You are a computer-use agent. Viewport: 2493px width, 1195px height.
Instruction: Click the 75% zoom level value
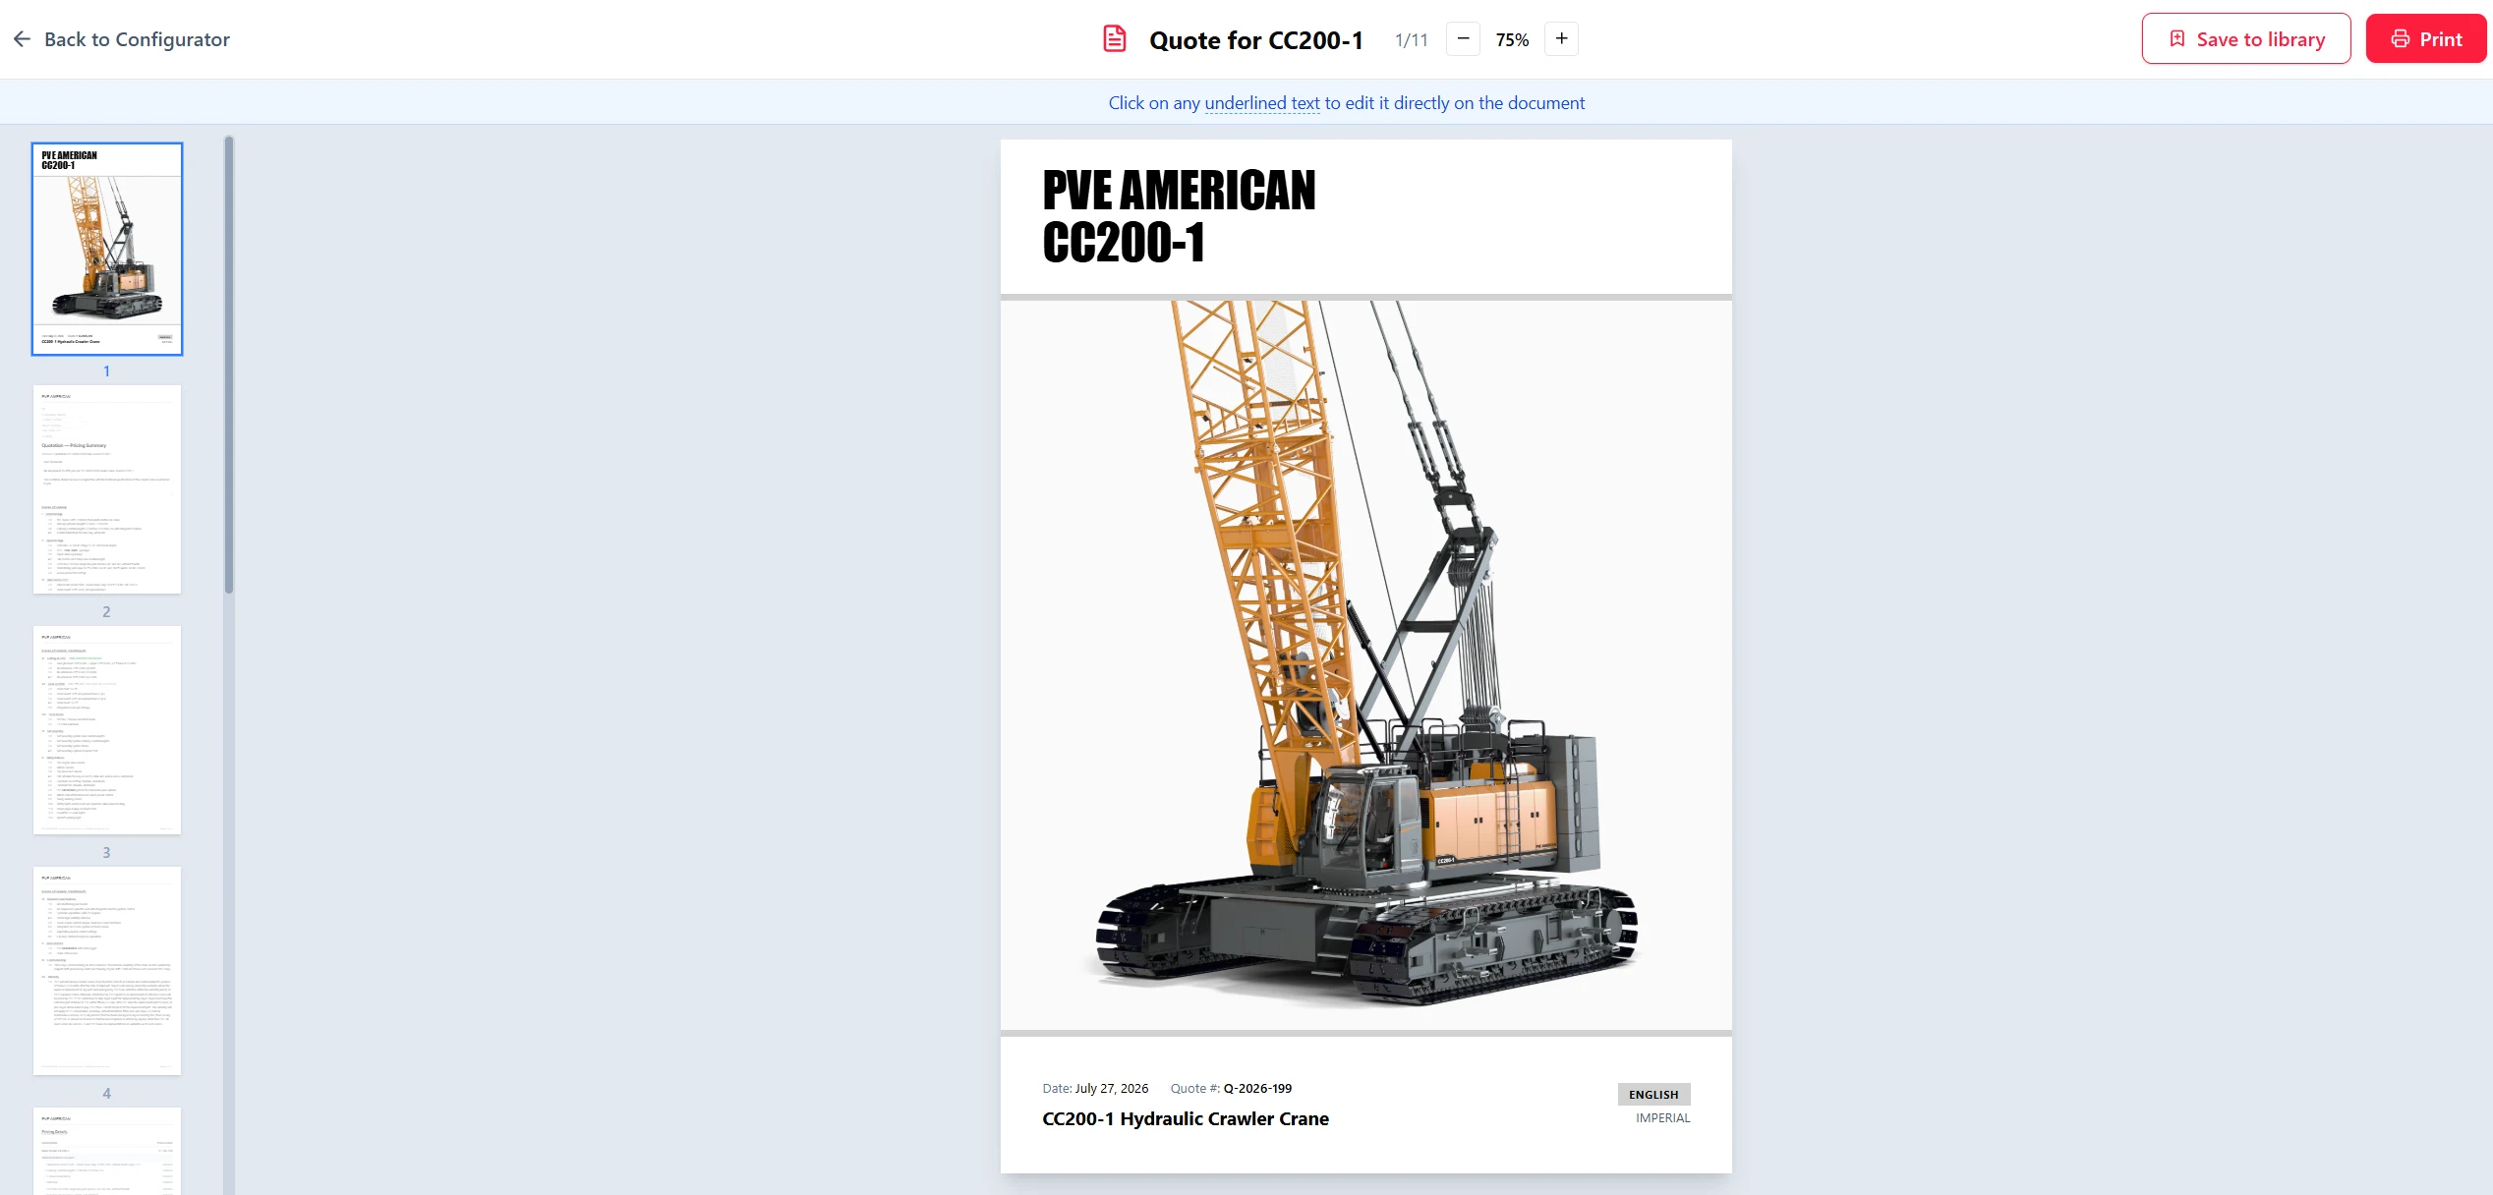tap(1512, 40)
